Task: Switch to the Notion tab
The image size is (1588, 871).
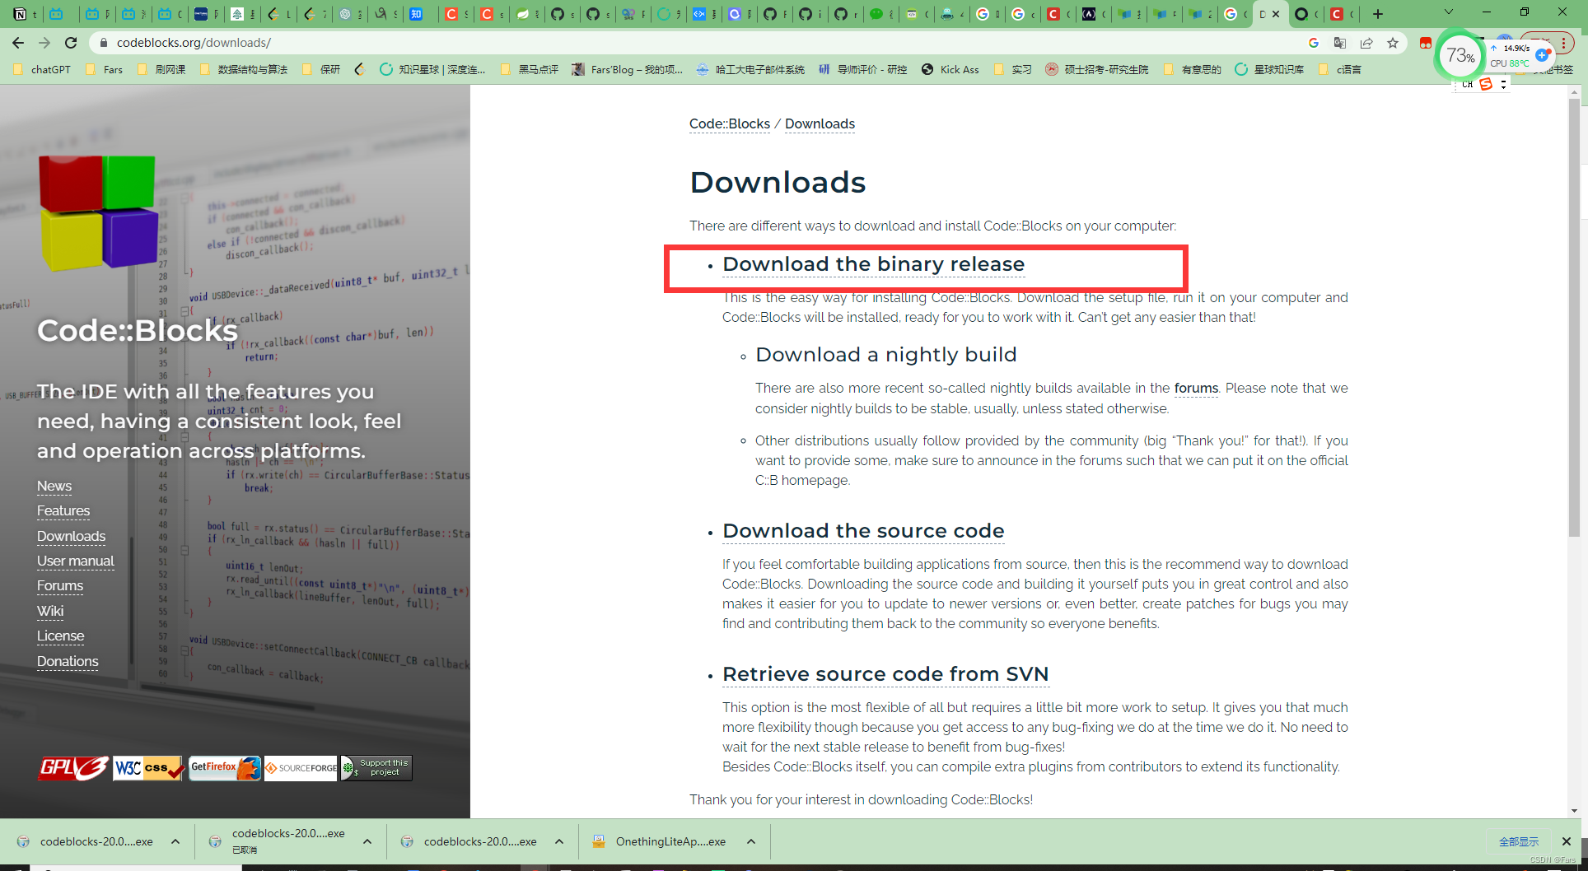Action: pyautogui.click(x=20, y=14)
